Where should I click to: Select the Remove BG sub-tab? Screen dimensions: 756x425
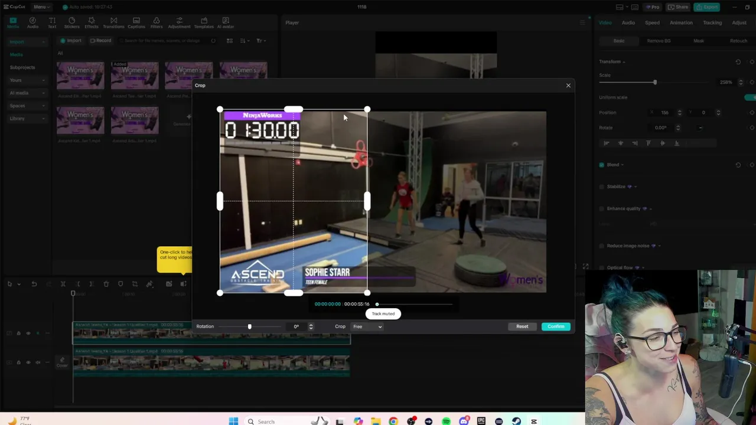(x=659, y=41)
